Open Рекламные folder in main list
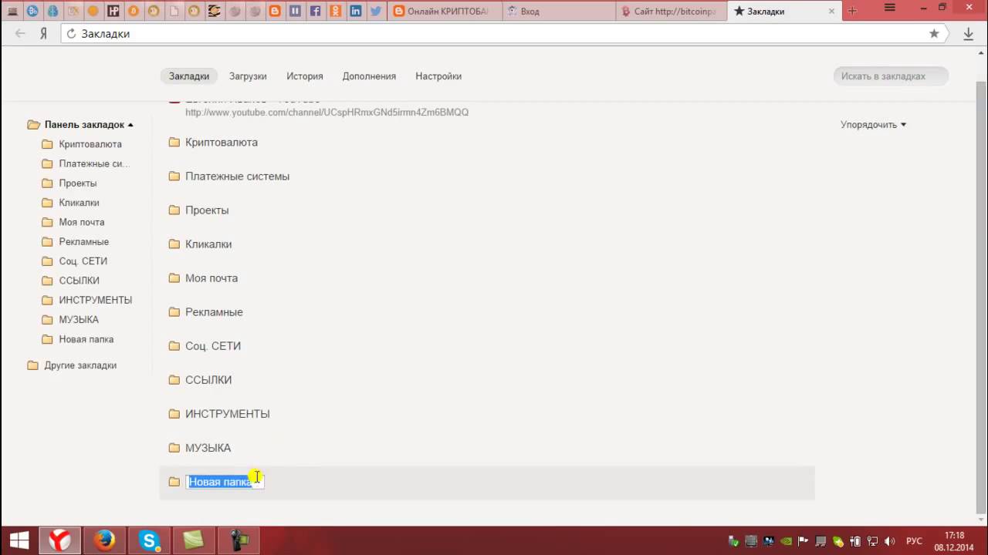 click(214, 312)
